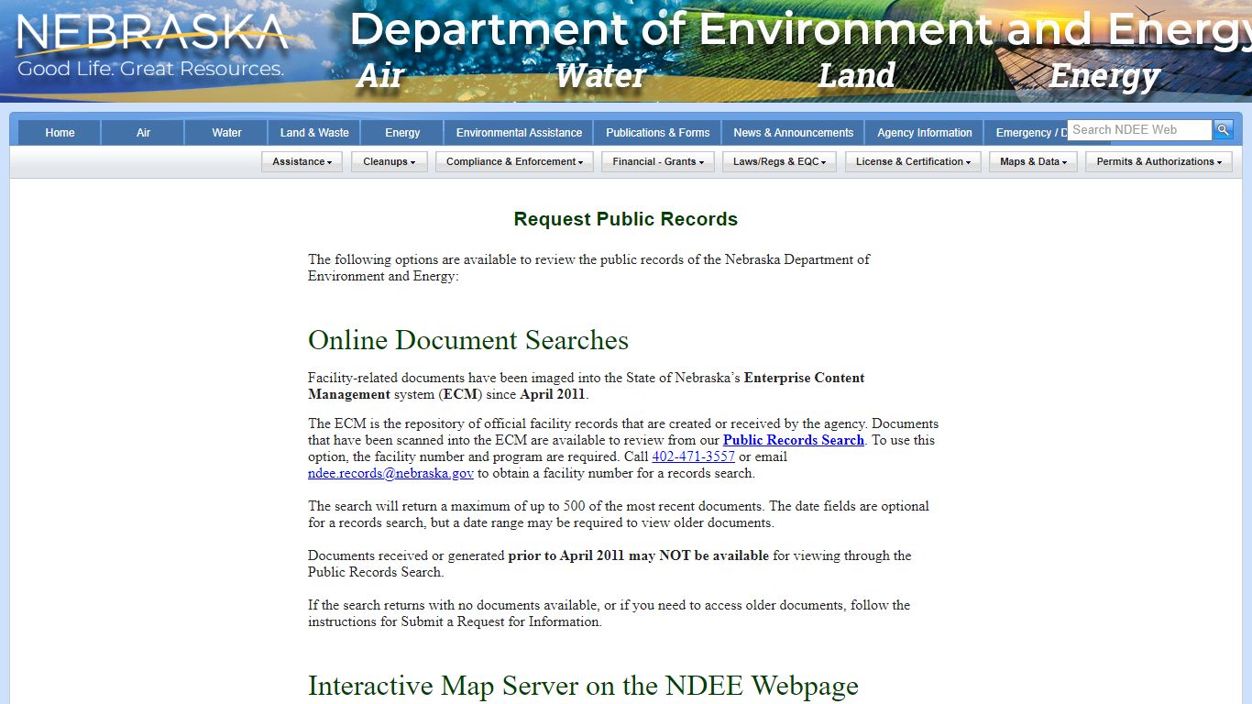Open the News & Announcements menu
Screen dimensions: 1252x704
793,133
